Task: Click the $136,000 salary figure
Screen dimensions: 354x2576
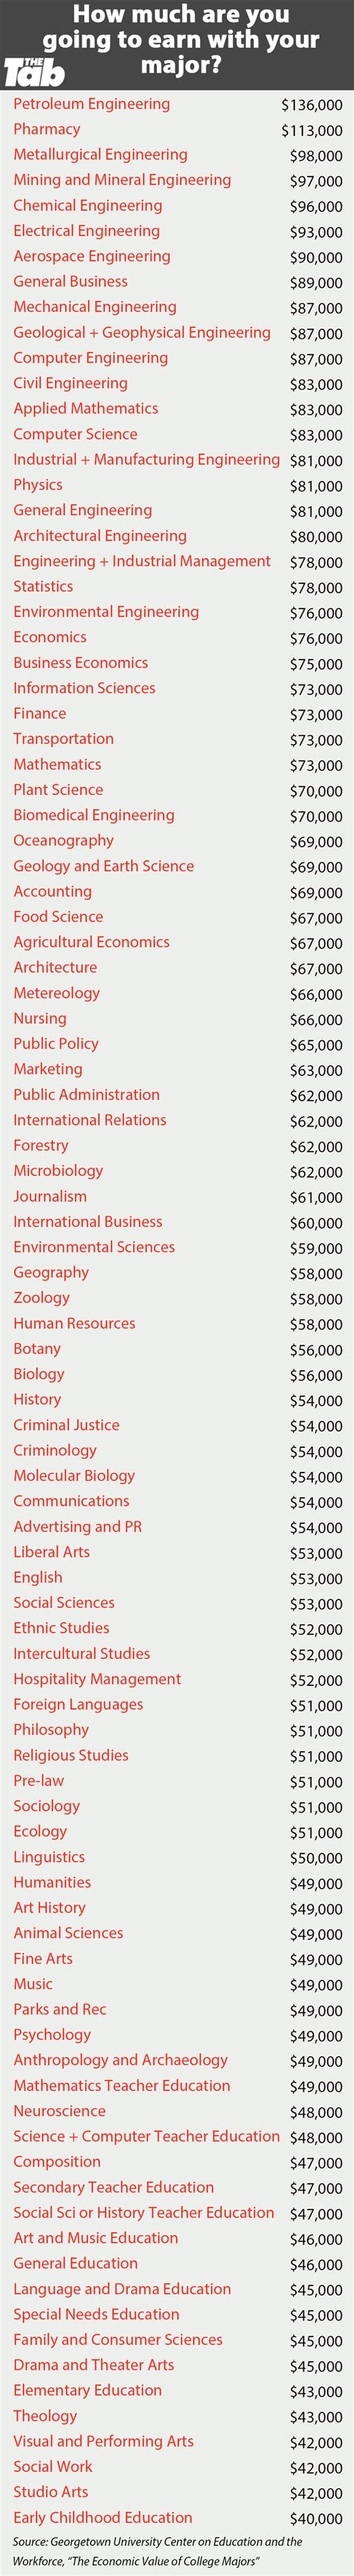Action: 311,105
